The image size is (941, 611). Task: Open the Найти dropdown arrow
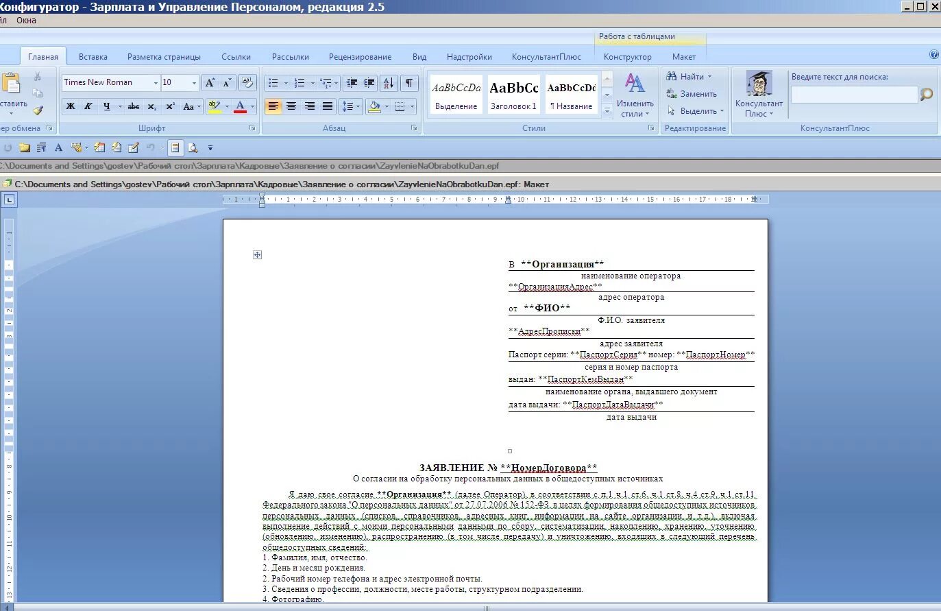pyautogui.click(x=709, y=77)
